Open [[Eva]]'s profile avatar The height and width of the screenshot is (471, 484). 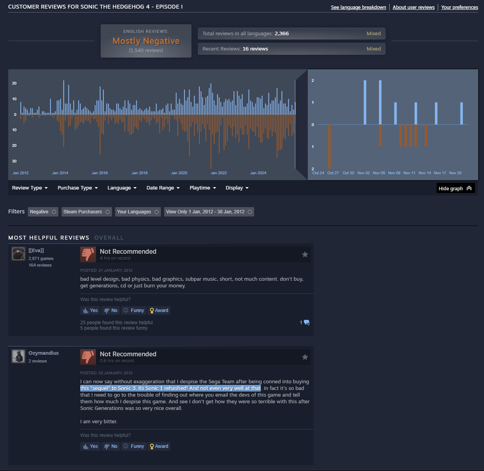[x=18, y=254]
